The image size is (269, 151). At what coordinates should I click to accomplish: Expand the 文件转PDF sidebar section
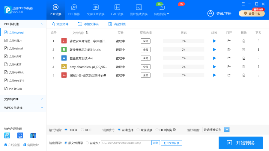(x=23, y=99)
